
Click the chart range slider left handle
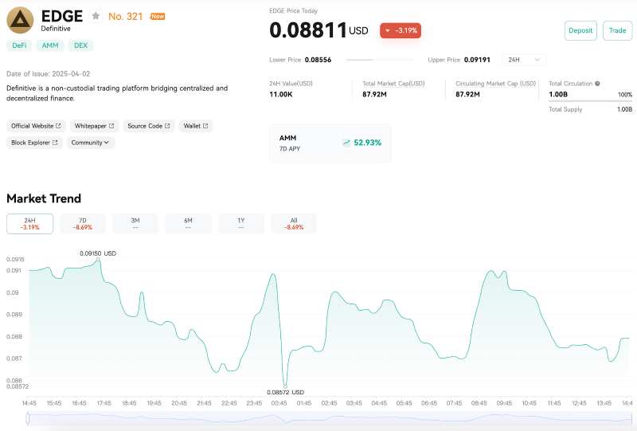click(28, 418)
